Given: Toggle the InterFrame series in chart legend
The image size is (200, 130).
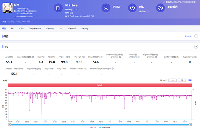Looking at the screenshot, I should (104, 128).
